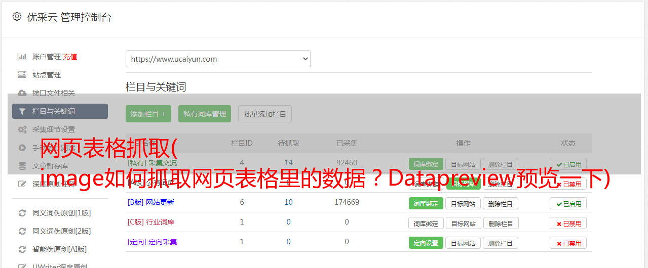This screenshot has width=648, height=268.
Task: Click the funnel icon for 栏目与关键词
Action: 22,111
